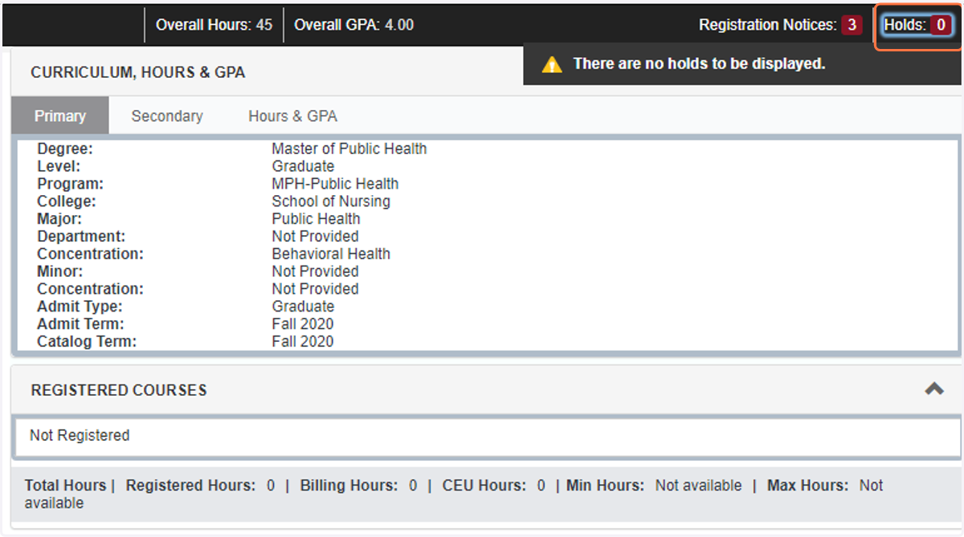Click the Registered Courses heading
Screen dimensions: 964x537
(x=119, y=390)
